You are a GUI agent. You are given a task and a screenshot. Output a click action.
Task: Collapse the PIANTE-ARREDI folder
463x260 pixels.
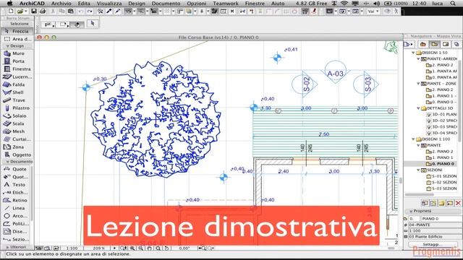tap(418, 59)
